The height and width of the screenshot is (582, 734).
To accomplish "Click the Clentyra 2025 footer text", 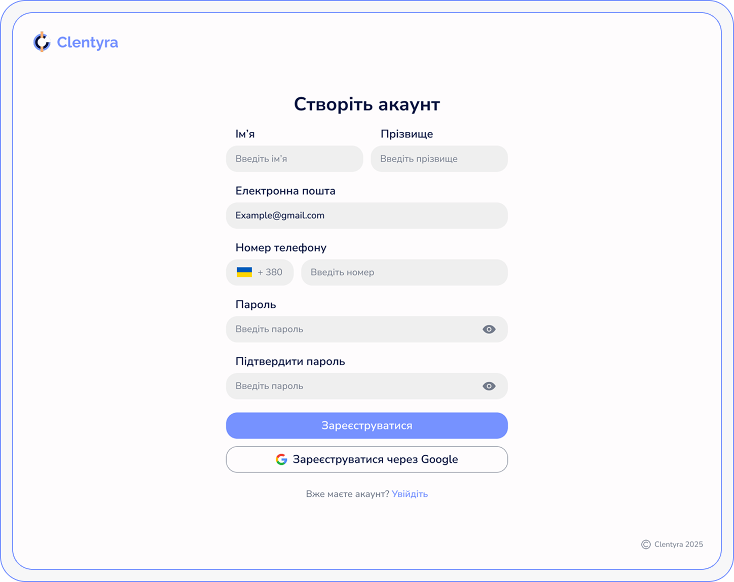I will click(678, 544).
